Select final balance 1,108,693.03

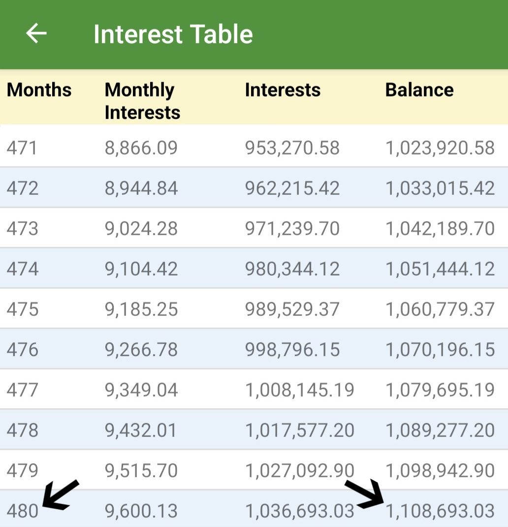pos(440,511)
